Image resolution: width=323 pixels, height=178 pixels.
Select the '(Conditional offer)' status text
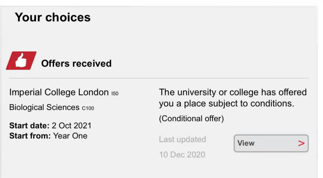(x=191, y=119)
